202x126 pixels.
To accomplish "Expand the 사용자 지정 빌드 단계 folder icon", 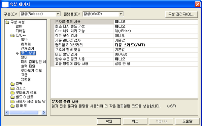I will pos(12,101).
